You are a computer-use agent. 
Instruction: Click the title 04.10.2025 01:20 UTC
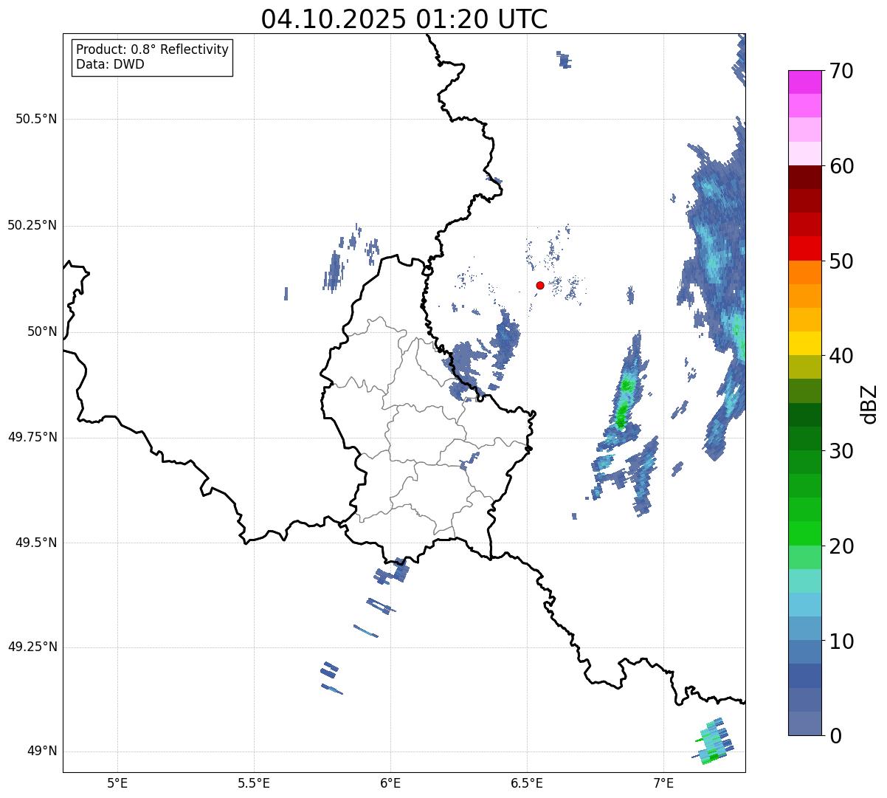(404, 19)
